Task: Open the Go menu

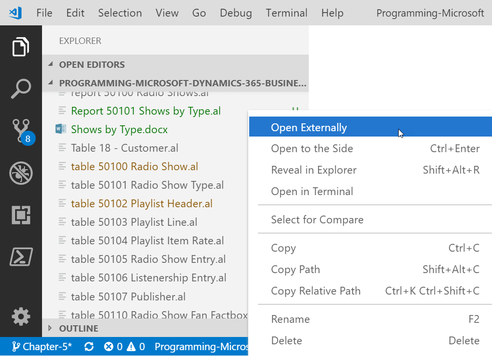Action: [199, 13]
